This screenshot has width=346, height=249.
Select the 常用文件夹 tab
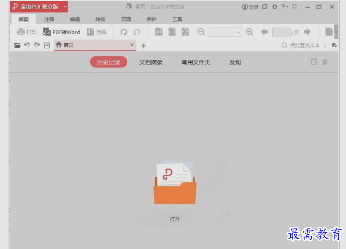[x=196, y=62]
